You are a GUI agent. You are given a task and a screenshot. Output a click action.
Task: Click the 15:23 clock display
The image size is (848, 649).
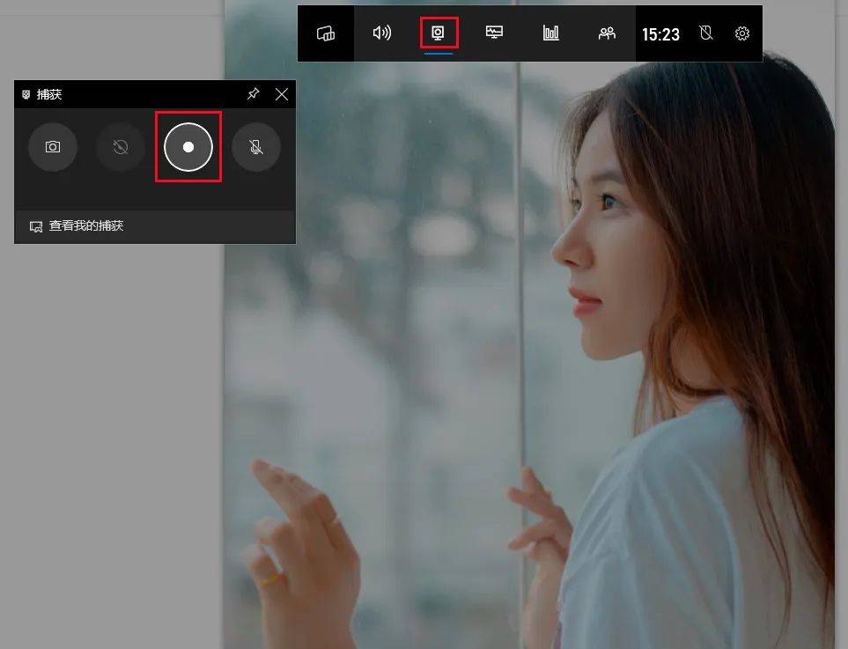[x=660, y=34]
